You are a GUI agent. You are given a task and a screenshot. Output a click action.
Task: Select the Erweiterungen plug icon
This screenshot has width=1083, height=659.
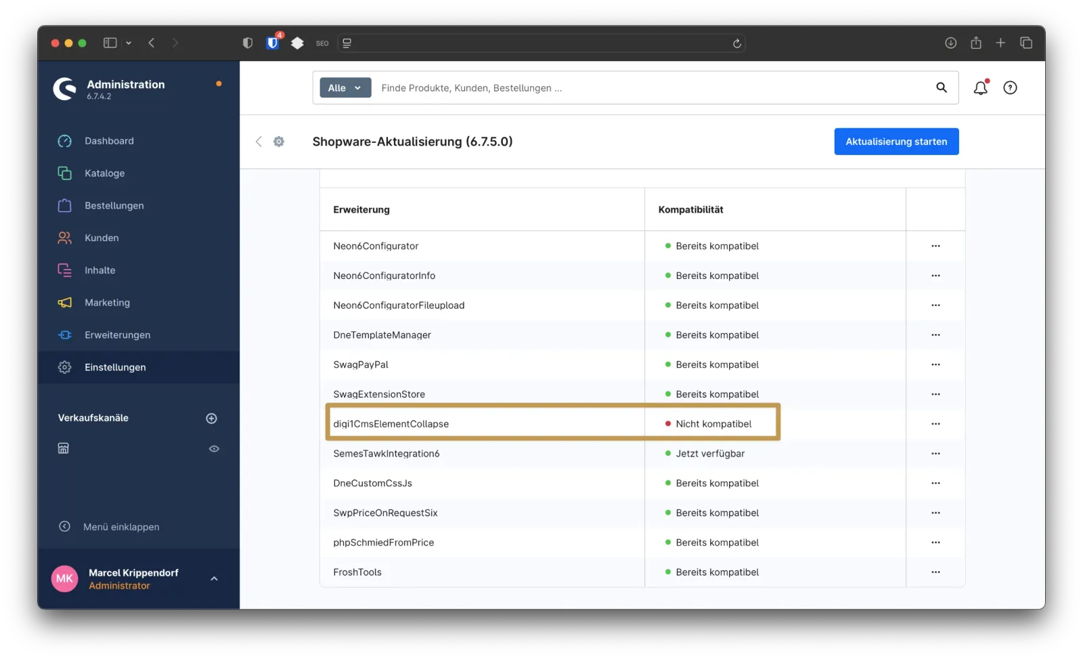64,335
